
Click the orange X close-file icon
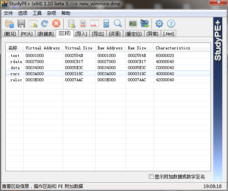56,24
